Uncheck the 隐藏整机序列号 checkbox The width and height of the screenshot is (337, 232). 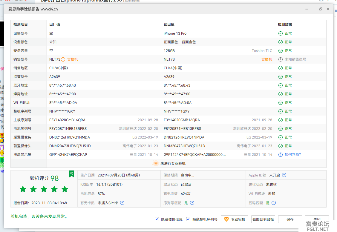188,219
